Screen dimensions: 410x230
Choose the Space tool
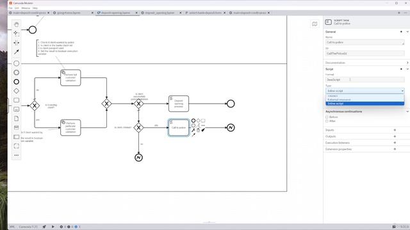(x=16, y=43)
